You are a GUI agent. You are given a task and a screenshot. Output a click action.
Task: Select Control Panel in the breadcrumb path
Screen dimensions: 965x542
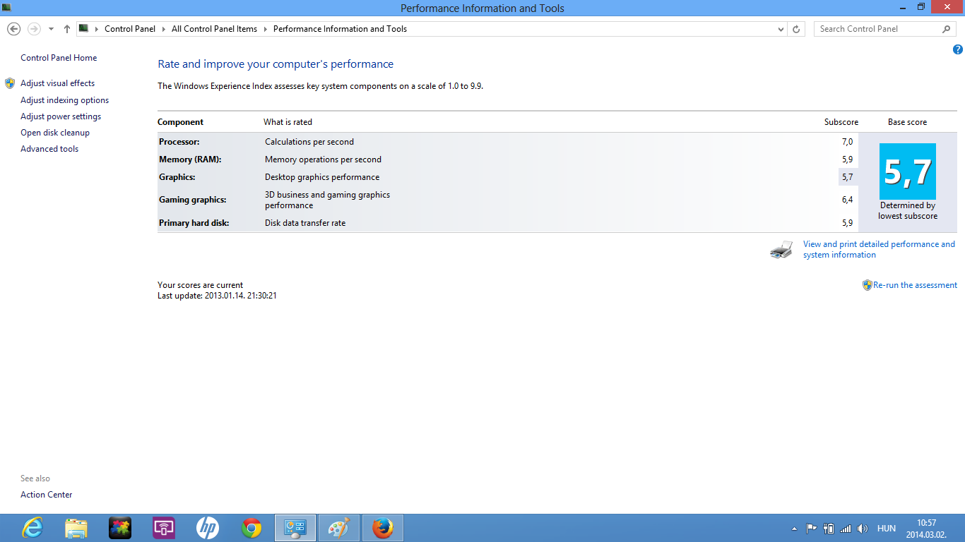(x=129, y=29)
